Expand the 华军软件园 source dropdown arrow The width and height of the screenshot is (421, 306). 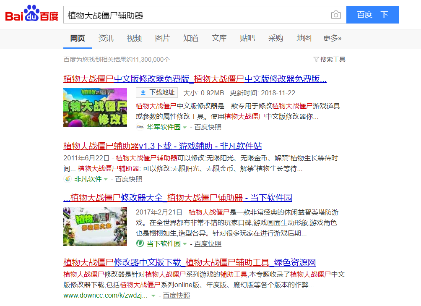[185, 127]
